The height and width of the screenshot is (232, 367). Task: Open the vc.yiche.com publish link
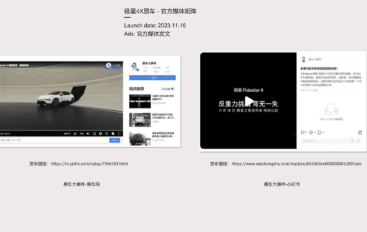tap(89, 164)
